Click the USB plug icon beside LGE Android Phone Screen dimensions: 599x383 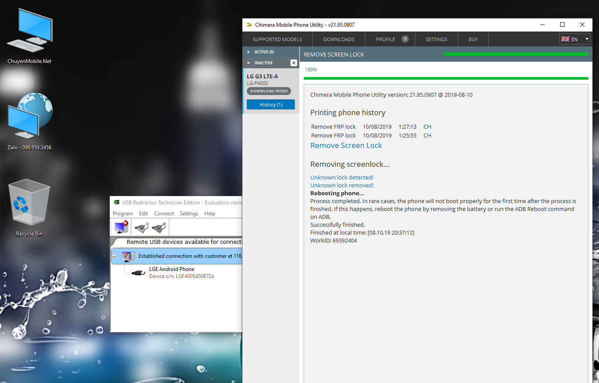pyautogui.click(x=139, y=273)
